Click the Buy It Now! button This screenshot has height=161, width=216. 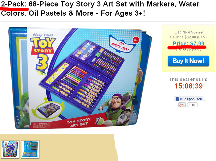tap(189, 61)
